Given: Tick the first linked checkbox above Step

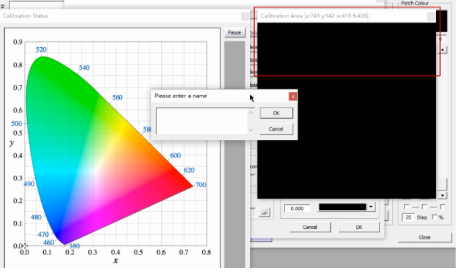Looking at the screenshot, I should [x=406, y=207].
